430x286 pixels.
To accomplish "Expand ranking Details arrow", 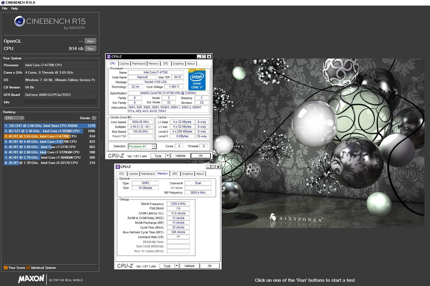I will coord(94,118).
